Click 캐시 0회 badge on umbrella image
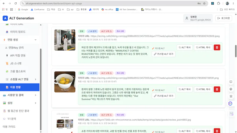 [120, 31]
